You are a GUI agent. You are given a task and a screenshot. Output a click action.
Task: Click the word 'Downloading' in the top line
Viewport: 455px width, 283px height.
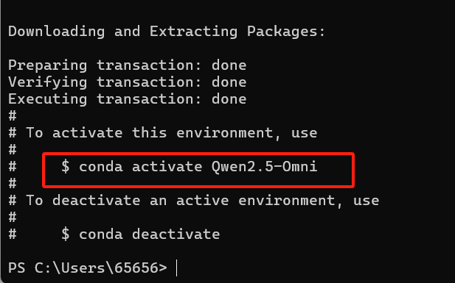click(56, 32)
